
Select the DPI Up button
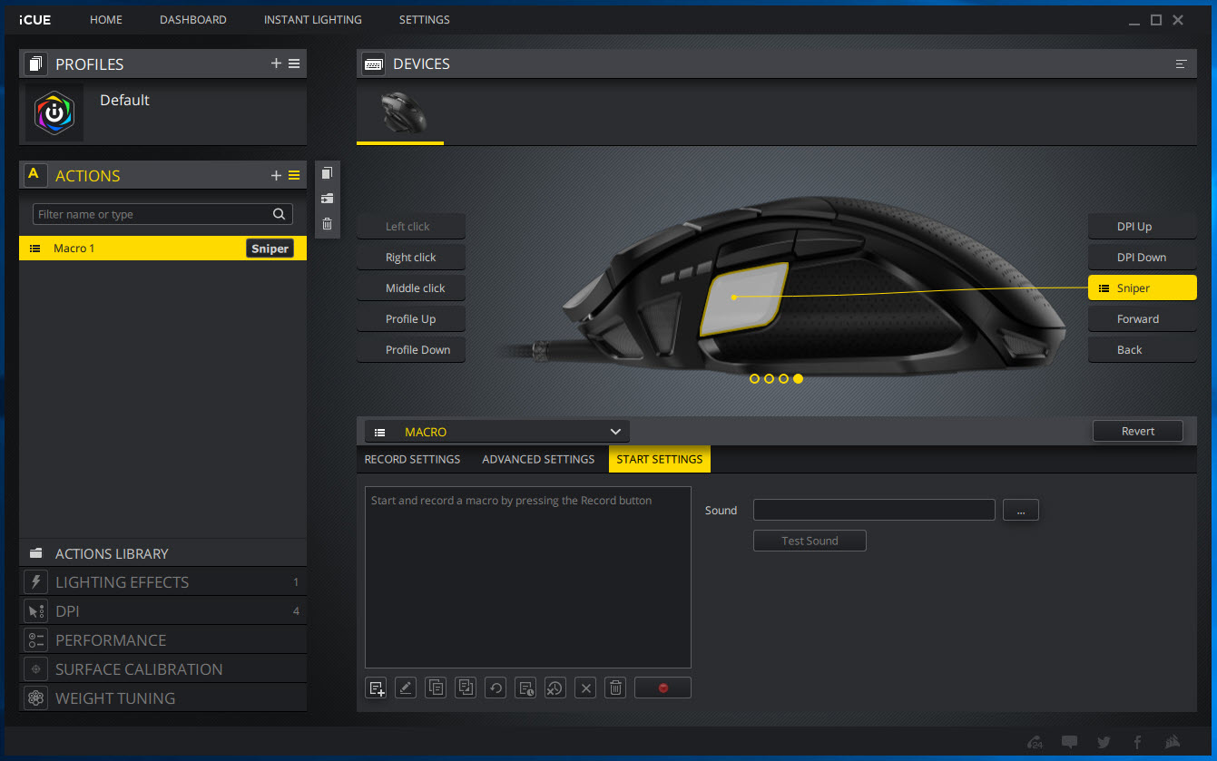(1143, 227)
